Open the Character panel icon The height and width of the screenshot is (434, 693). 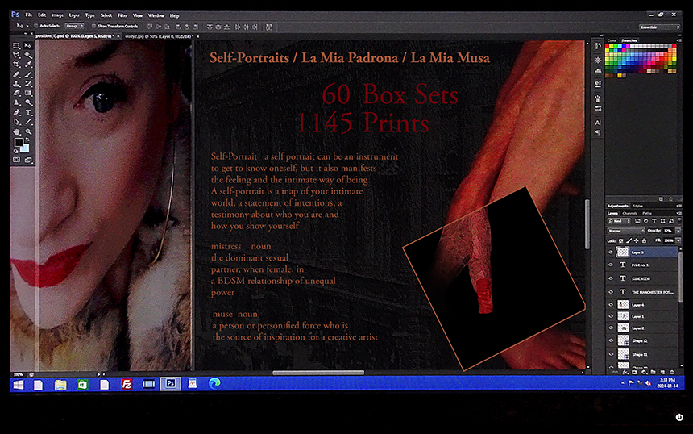tap(597, 121)
